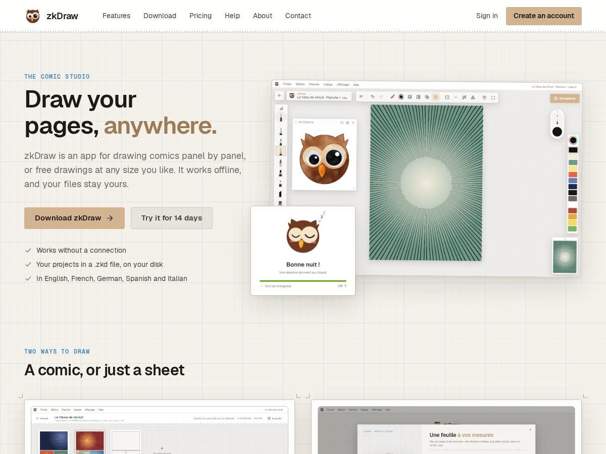Click the Create an account button
The height and width of the screenshot is (454, 606).
click(x=544, y=16)
